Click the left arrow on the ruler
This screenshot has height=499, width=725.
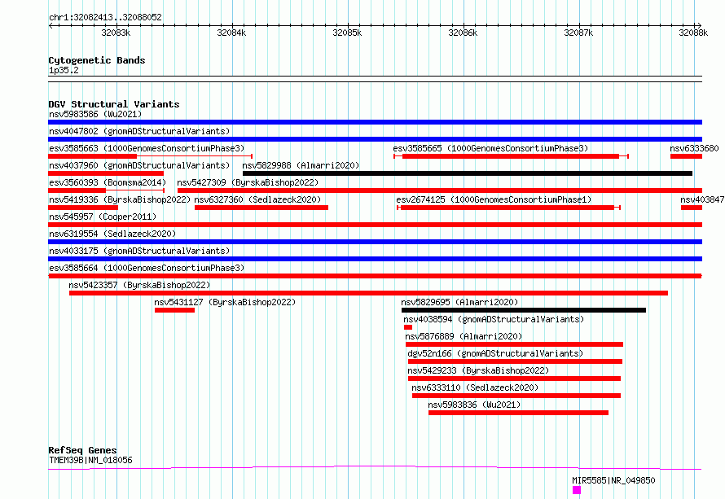click(x=51, y=25)
